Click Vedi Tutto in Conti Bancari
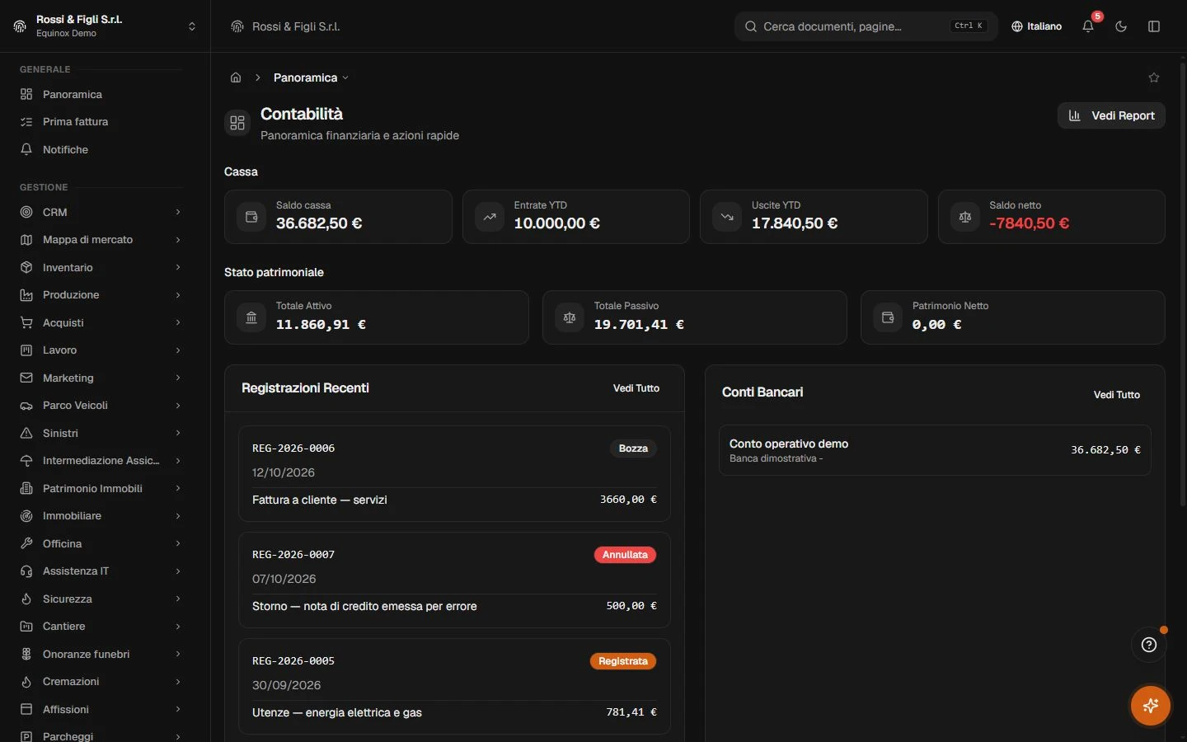This screenshot has height=742, width=1187. pyautogui.click(x=1117, y=395)
